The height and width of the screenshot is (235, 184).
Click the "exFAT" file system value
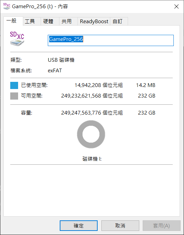click(x=55, y=71)
